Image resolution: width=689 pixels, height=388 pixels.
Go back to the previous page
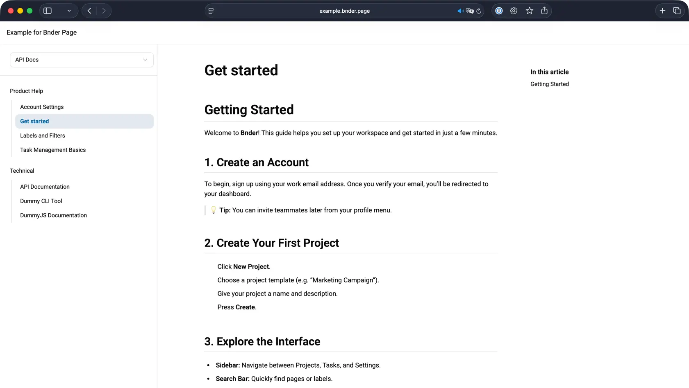pyautogui.click(x=89, y=11)
